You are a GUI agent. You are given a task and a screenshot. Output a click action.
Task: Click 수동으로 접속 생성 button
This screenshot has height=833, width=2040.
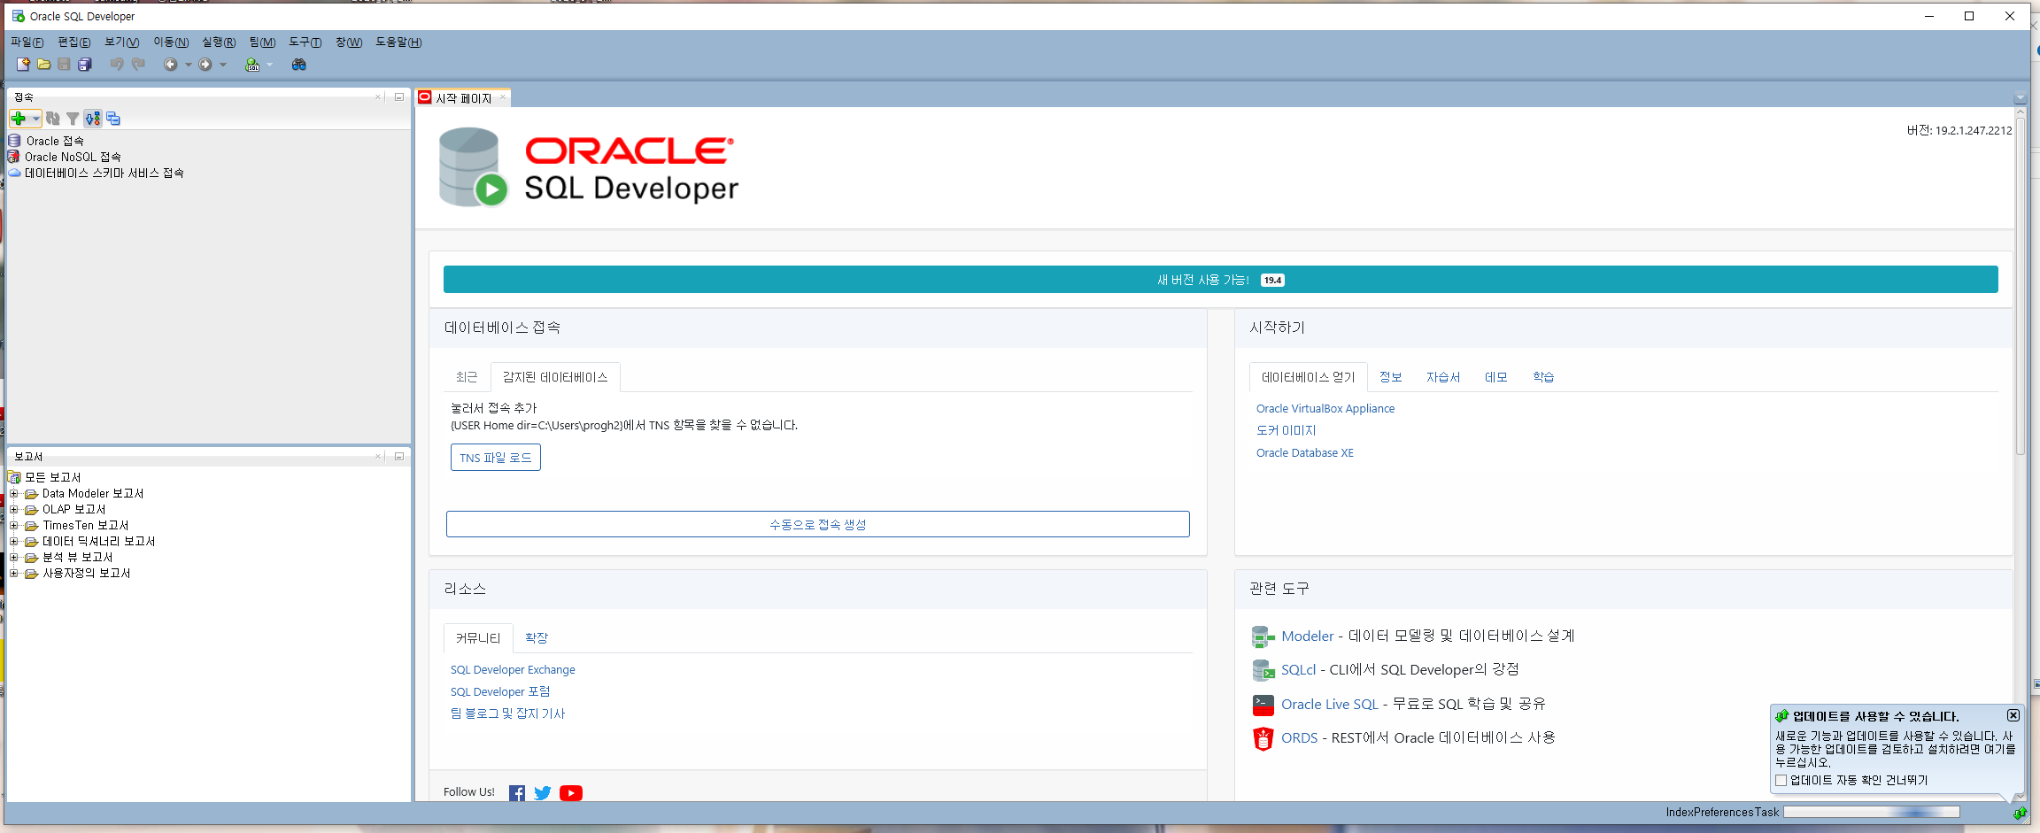pyautogui.click(x=818, y=524)
